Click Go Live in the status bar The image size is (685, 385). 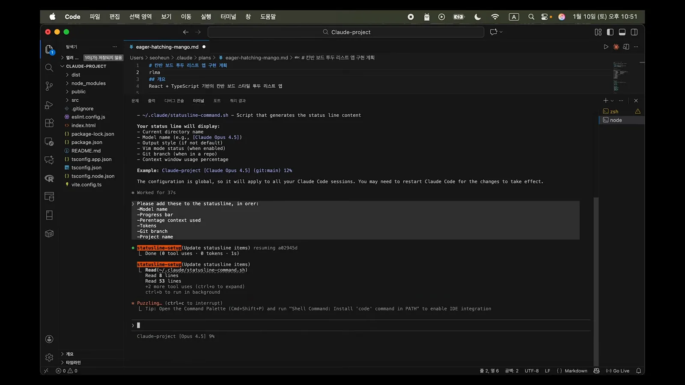tap(618, 371)
